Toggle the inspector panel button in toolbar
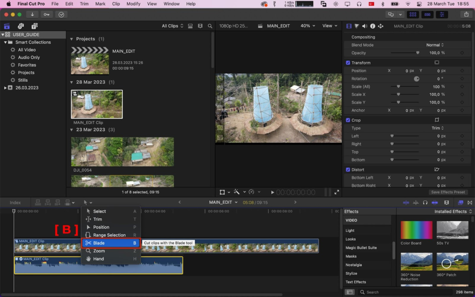Image resolution: width=475 pixels, height=297 pixels. (x=442, y=14)
